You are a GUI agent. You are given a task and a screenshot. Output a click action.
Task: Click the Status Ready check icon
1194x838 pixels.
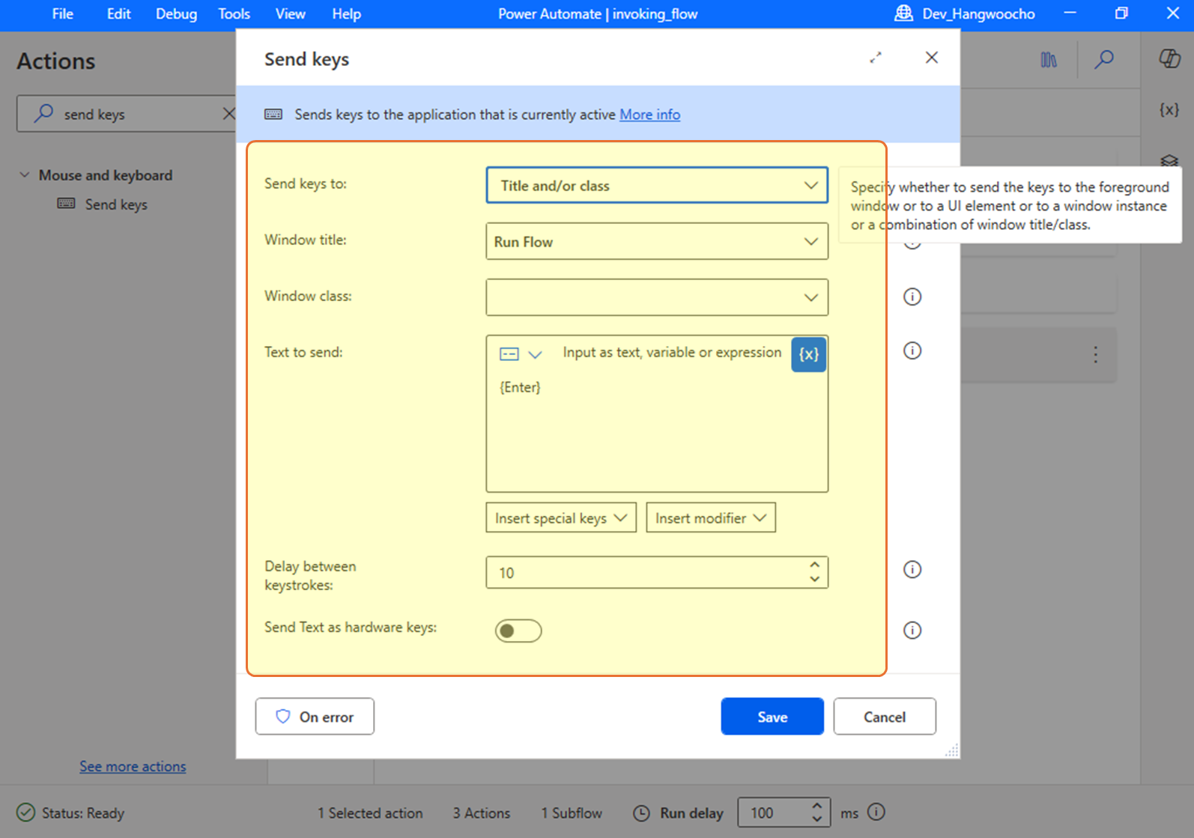[25, 813]
